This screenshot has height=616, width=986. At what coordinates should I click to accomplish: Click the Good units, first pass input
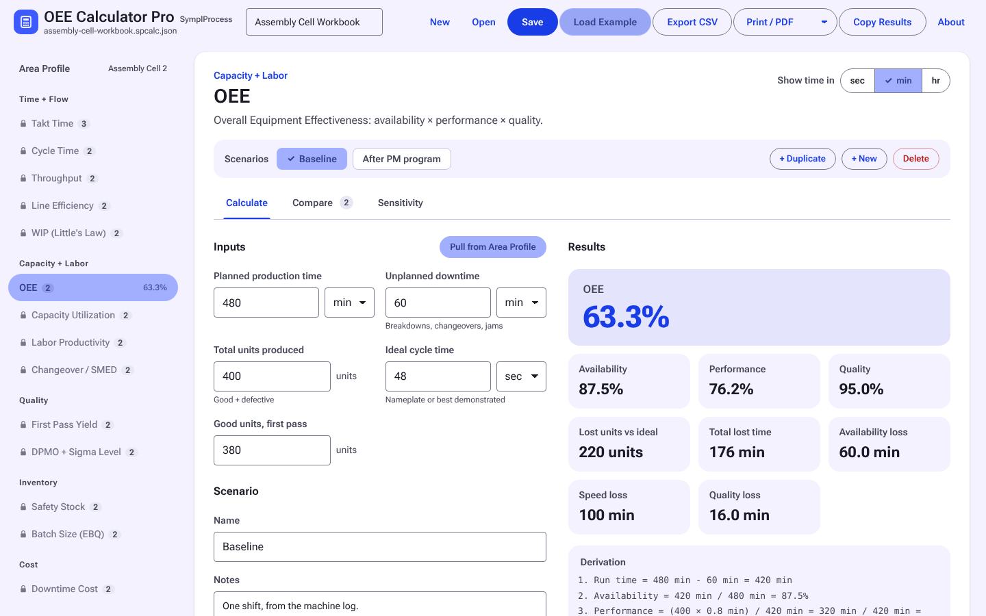point(272,450)
